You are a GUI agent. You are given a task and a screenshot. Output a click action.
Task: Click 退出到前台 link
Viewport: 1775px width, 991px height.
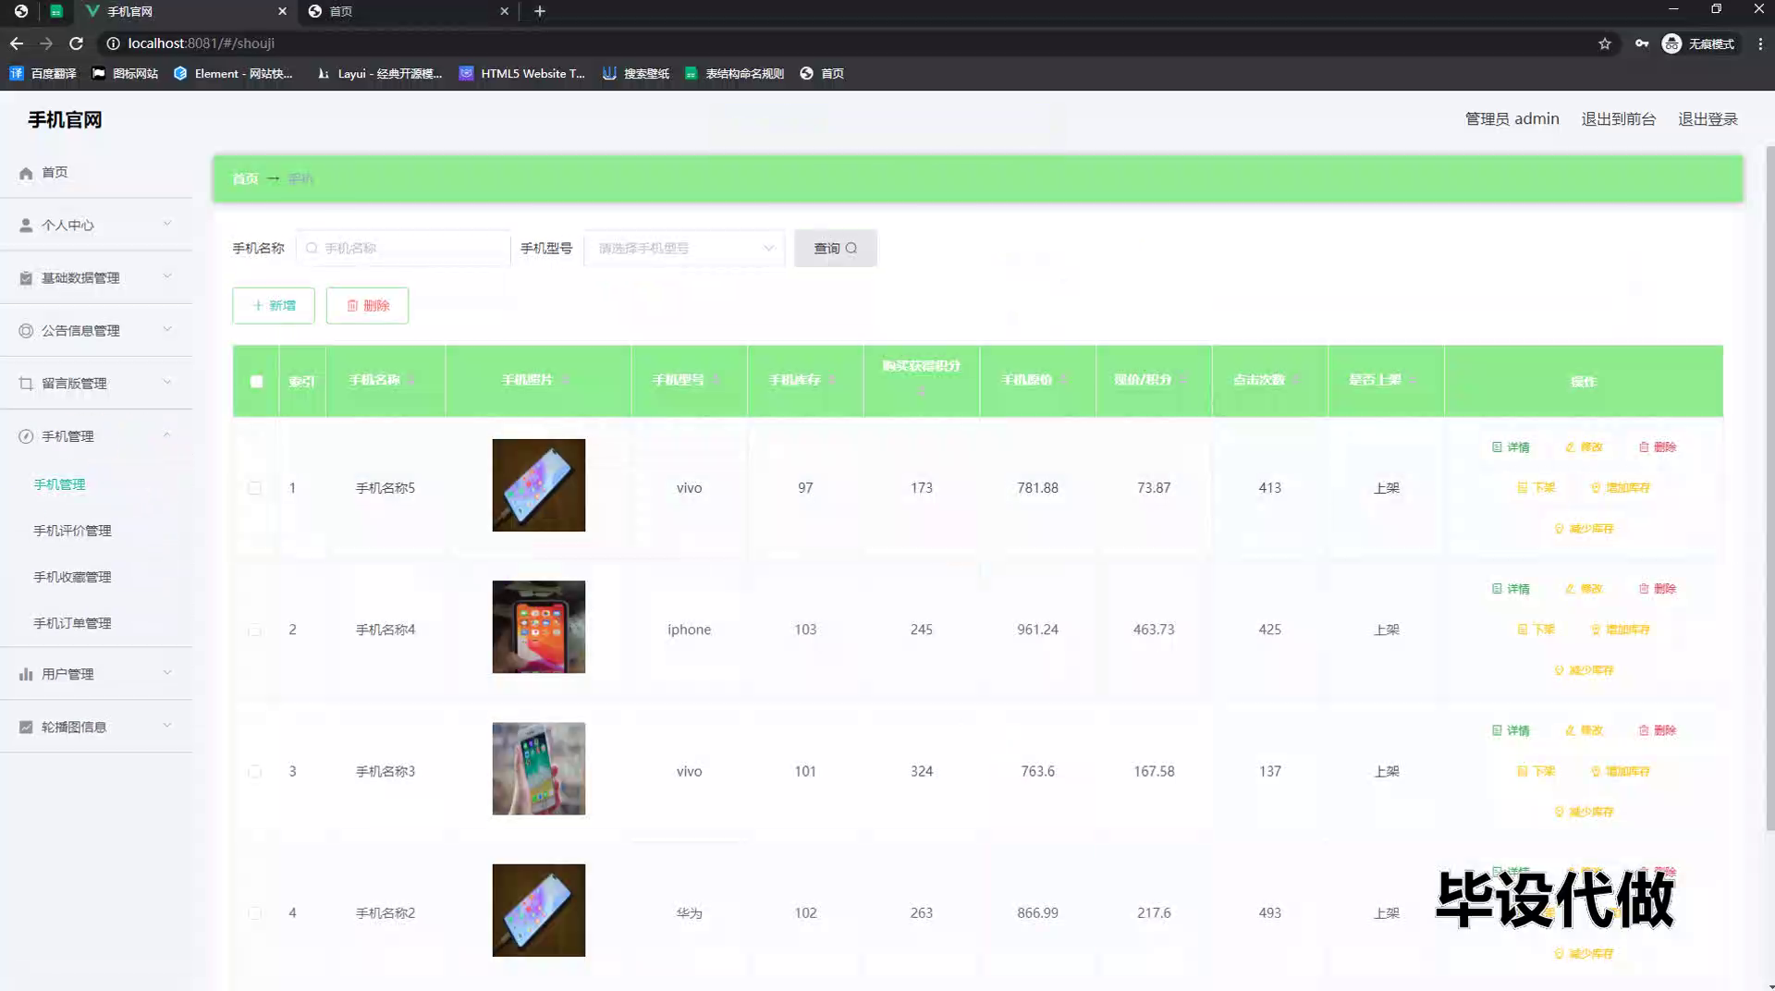tap(1618, 118)
